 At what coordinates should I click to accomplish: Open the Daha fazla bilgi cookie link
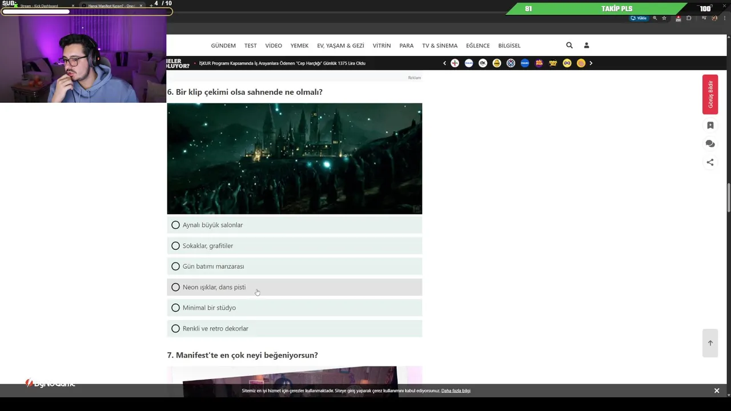pyautogui.click(x=456, y=390)
